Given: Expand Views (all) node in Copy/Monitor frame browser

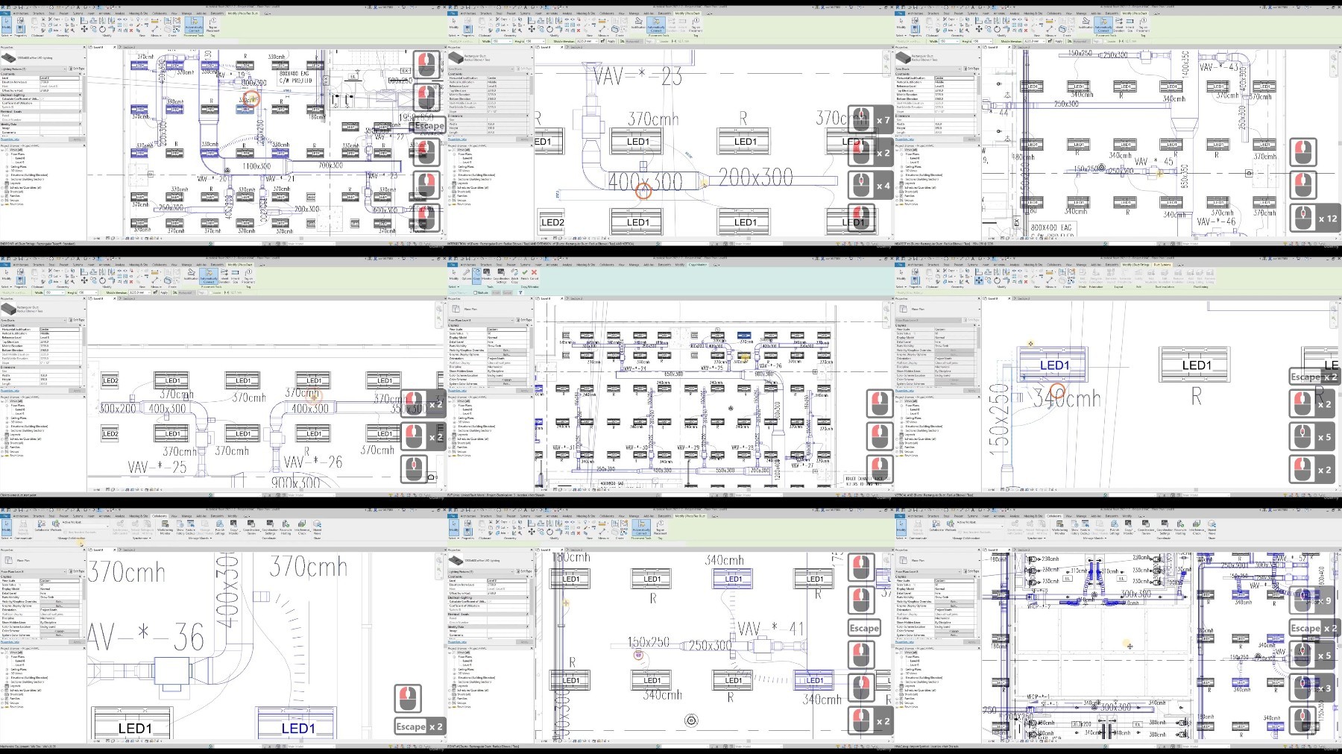Looking at the screenshot, I should [x=450, y=401].
